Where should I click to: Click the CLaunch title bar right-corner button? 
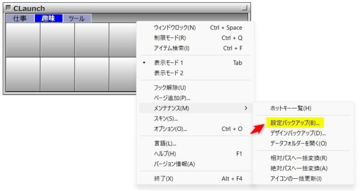click(244, 8)
